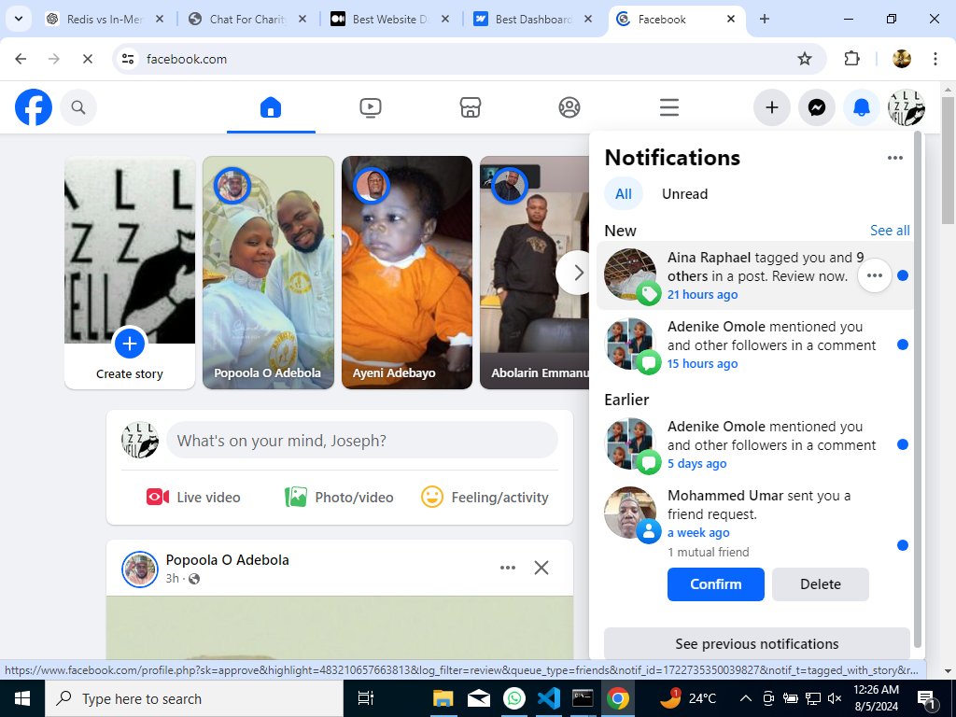Image resolution: width=956 pixels, height=717 pixels.
Task: Select the All notifications tab
Action: [624, 194]
